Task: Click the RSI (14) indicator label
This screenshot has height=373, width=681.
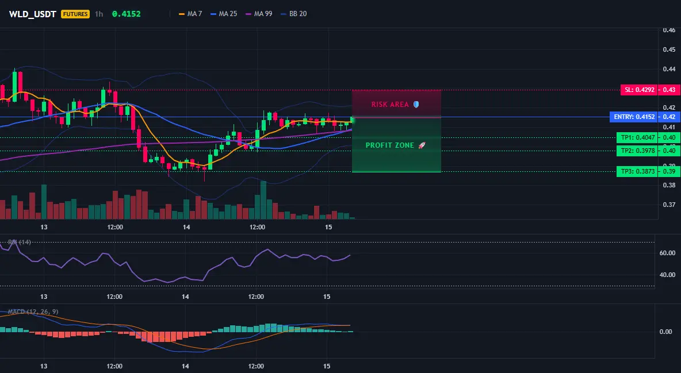Action: click(x=20, y=242)
